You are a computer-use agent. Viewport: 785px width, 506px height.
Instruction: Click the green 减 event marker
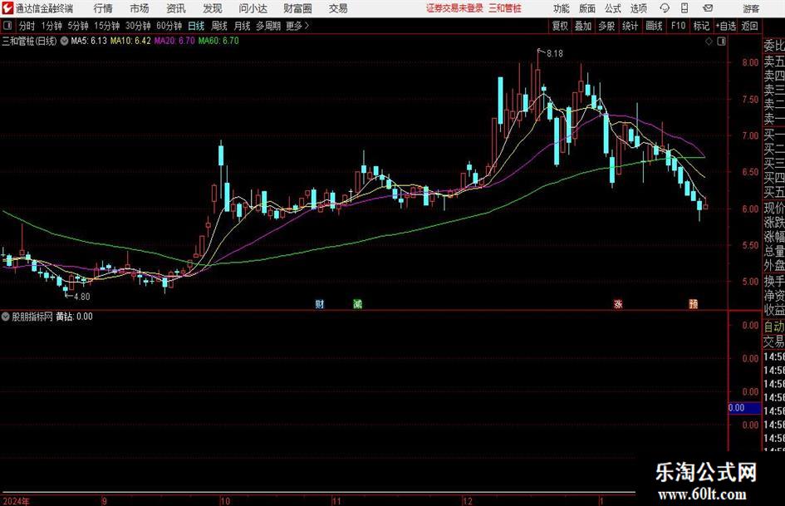click(x=357, y=303)
